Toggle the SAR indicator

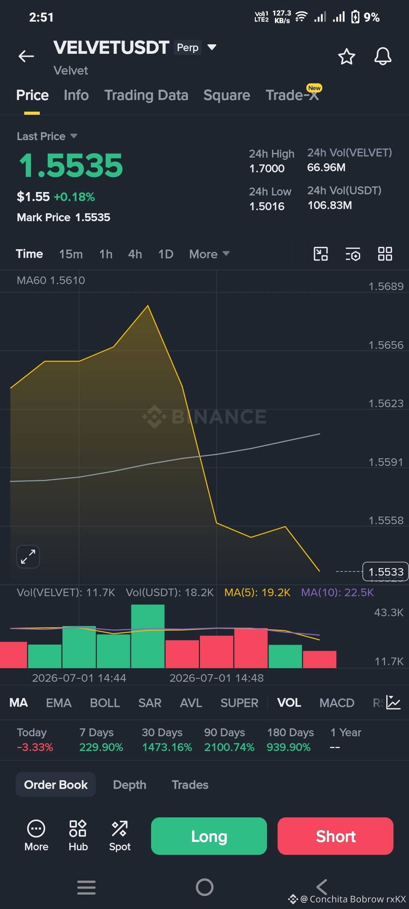pyautogui.click(x=150, y=703)
